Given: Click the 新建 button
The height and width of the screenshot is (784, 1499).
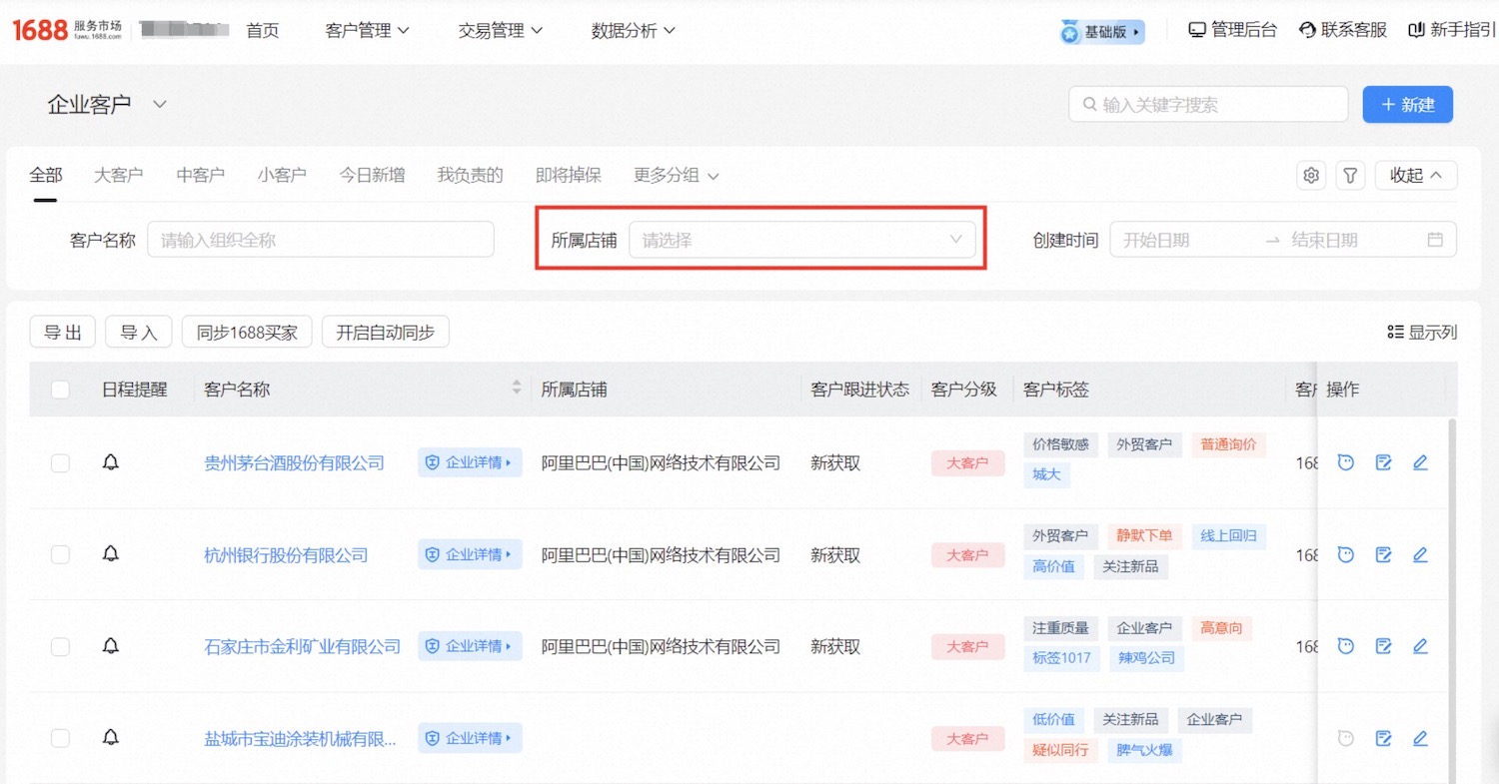Looking at the screenshot, I should click(1407, 105).
